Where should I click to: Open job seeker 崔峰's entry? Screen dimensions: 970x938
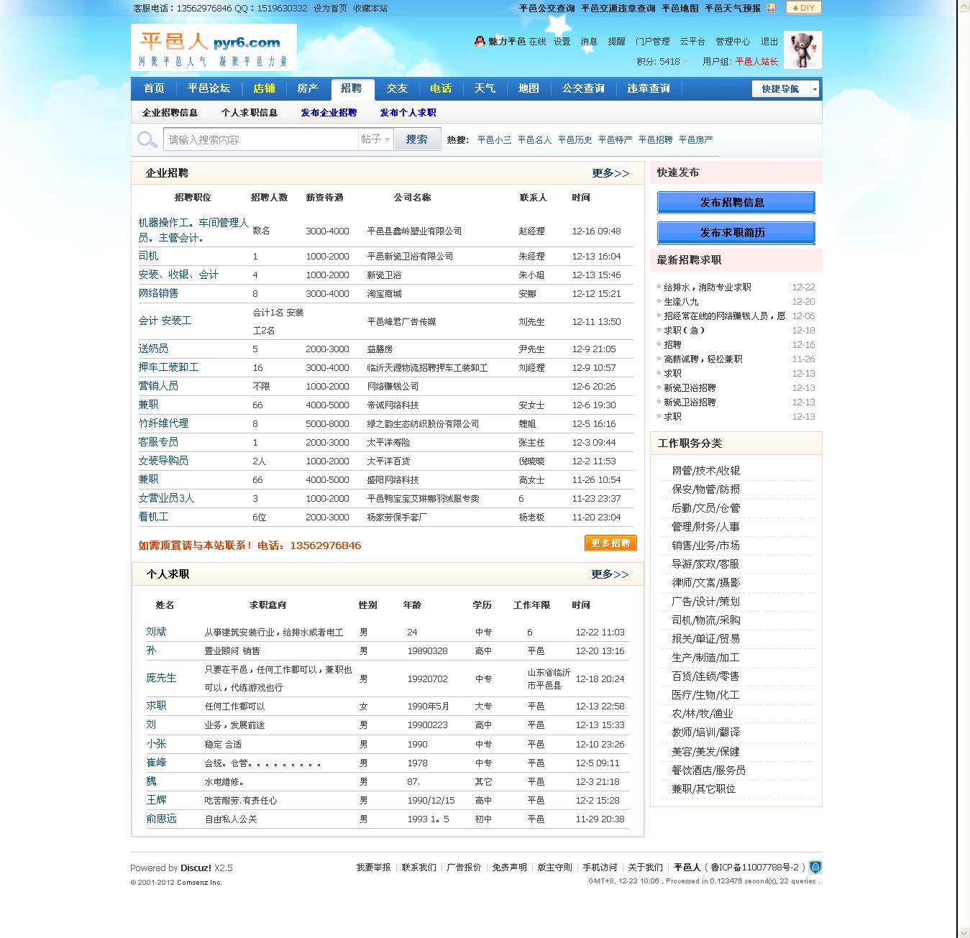click(156, 763)
